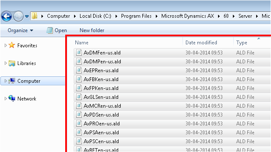Click file icon of AxEPRen-us.ald
Screen dimensions: 271x152
79,70
